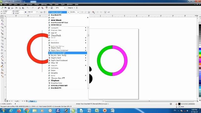Click Firefox in the taskbar
Image resolution: width=201 pixels, height=113 pixels.
[19, 110]
